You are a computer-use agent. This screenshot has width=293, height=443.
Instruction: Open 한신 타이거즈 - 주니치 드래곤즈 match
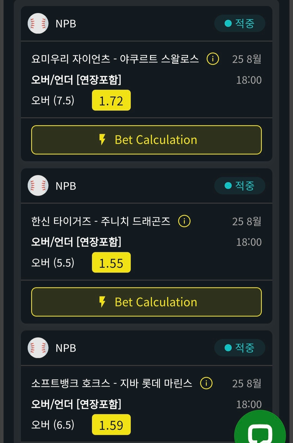coord(101,221)
